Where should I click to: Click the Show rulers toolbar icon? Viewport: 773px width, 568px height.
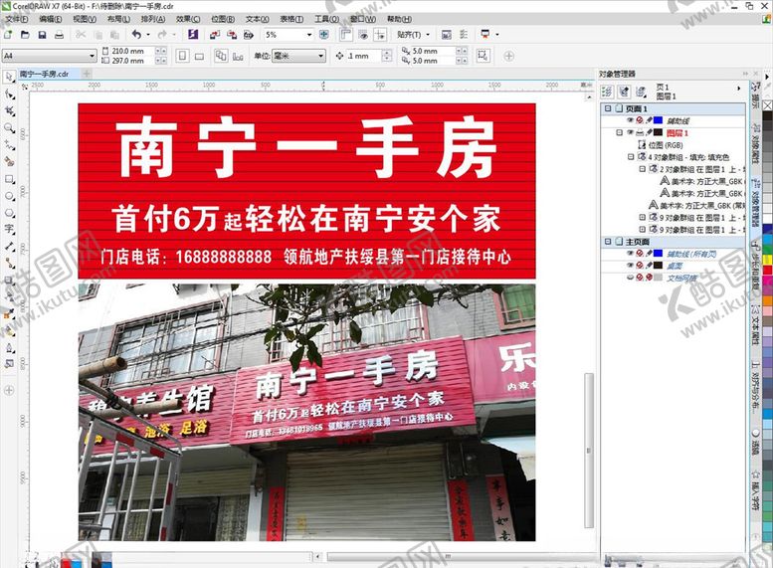[346, 35]
